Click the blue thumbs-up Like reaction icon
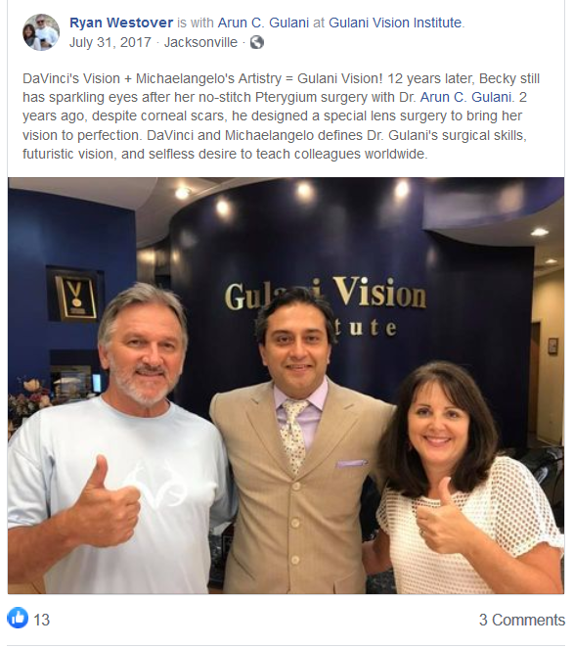The height and width of the screenshot is (647, 573). pos(18,618)
